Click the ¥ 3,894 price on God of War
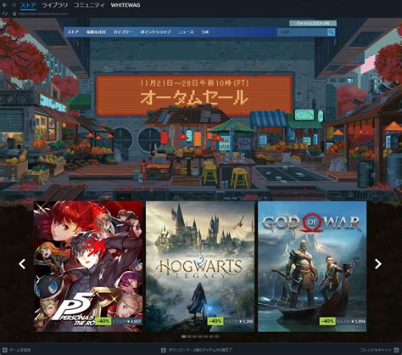Viewport: 402px width, 355px height. click(358, 321)
